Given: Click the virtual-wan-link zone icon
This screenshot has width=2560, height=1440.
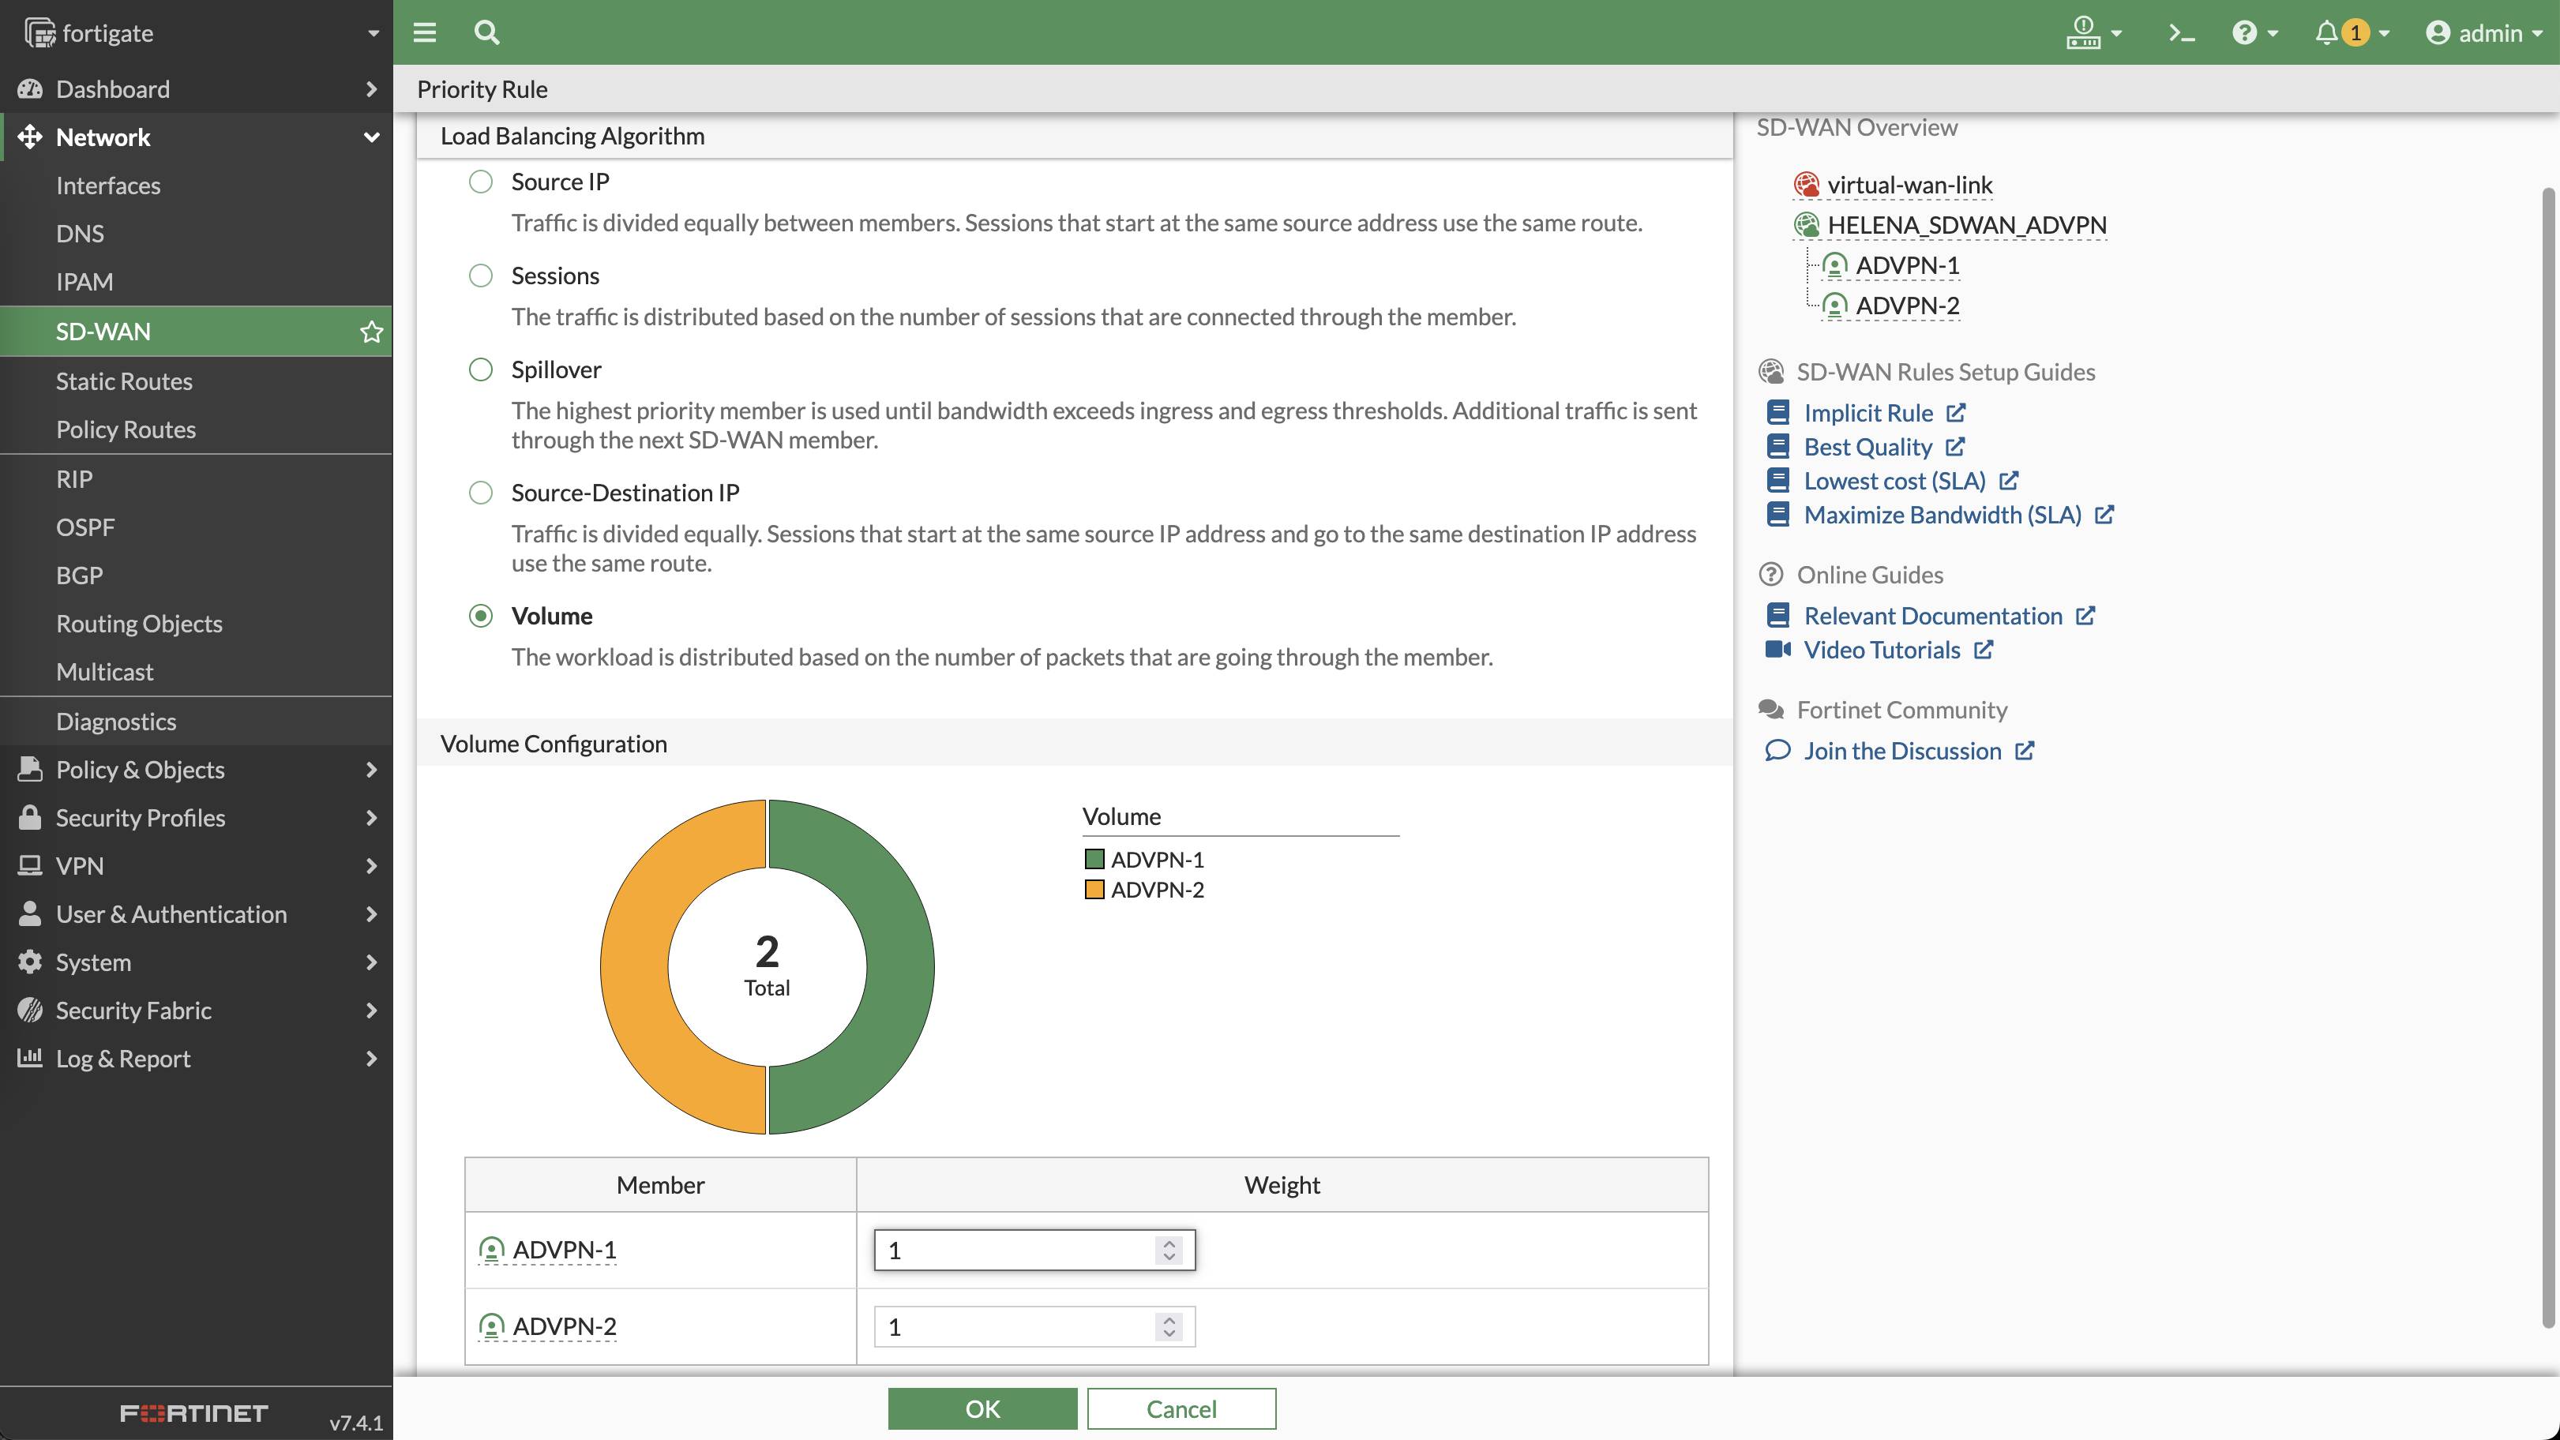Looking at the screenshot, I should pos(1806,185).
